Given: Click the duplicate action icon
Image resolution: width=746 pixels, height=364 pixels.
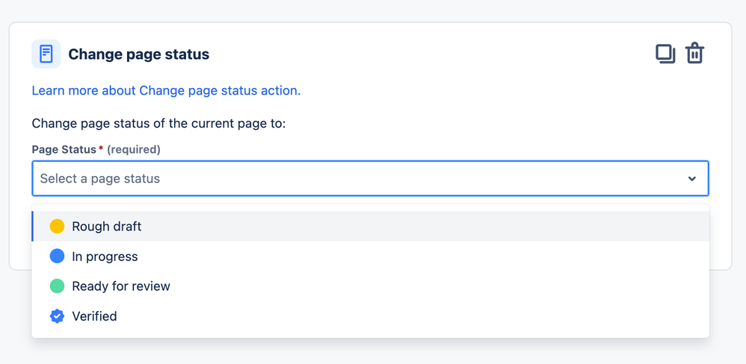Looking at the screenshot, I should tap(665, 54).
